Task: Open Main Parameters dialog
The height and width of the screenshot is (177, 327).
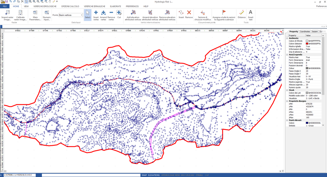Action: point(35,15)
